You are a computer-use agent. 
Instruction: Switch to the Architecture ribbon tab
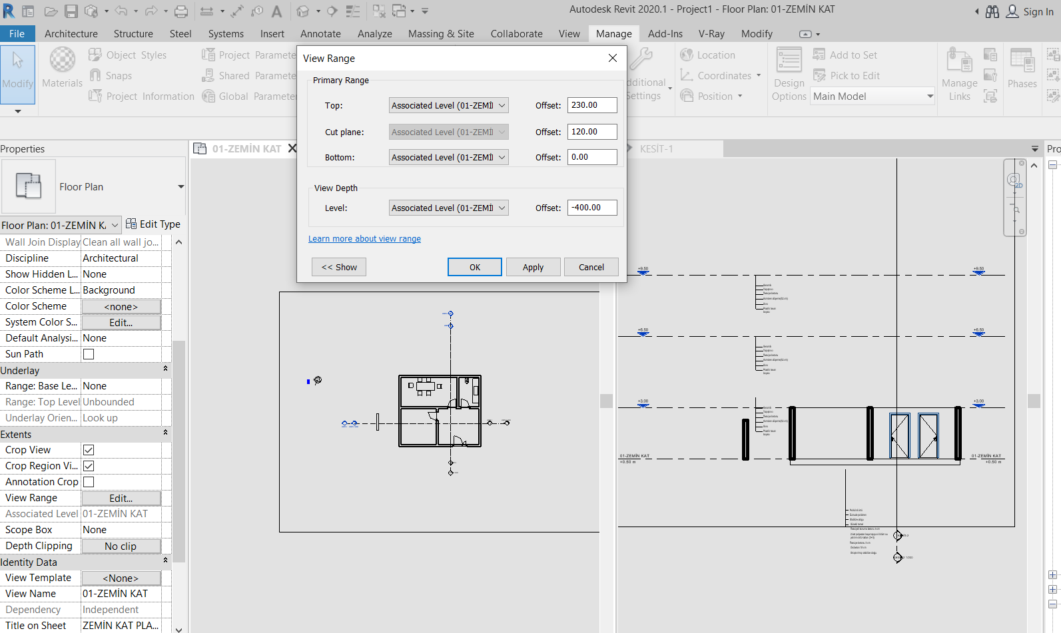pyautogui.click(x=71, y=34)
